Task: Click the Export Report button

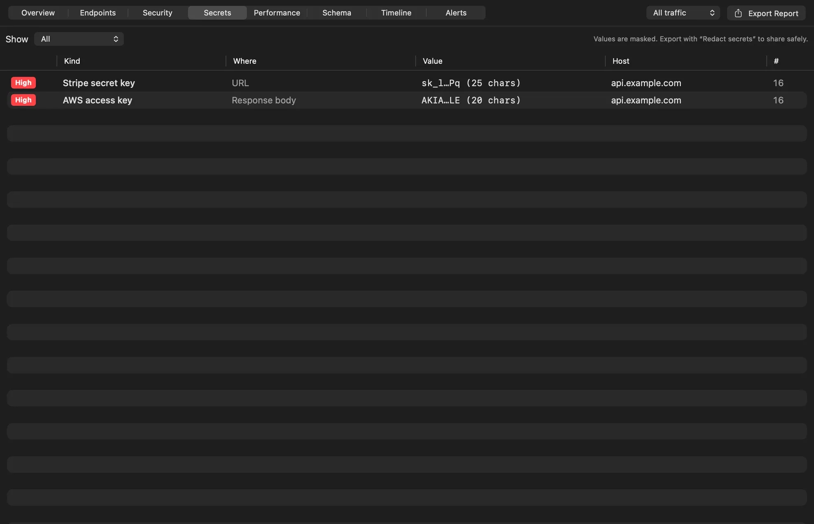Action: click(x=766, y=13)
